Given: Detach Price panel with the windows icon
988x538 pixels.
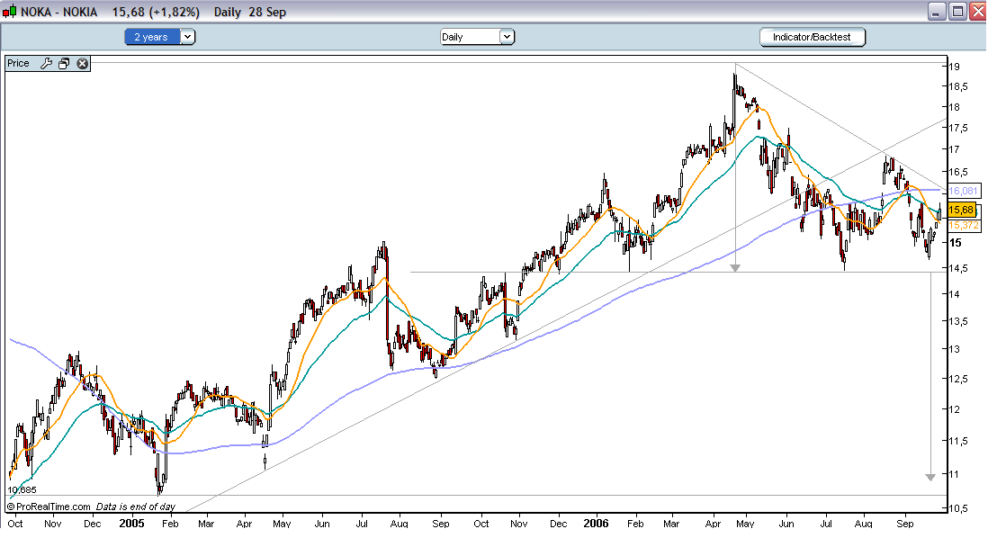Looking at the screenshot, I should click(x=64, y=64).
